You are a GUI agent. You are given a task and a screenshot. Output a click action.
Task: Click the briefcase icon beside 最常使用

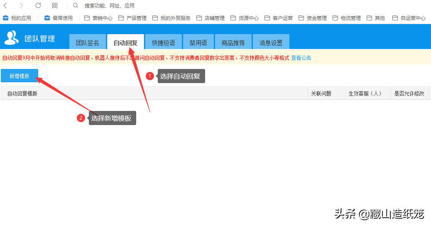coord(47,18)
